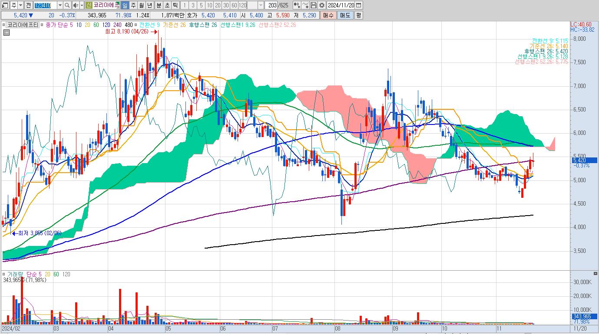
Task: Click the stock search magnifier icon
Action: [67, 5]
